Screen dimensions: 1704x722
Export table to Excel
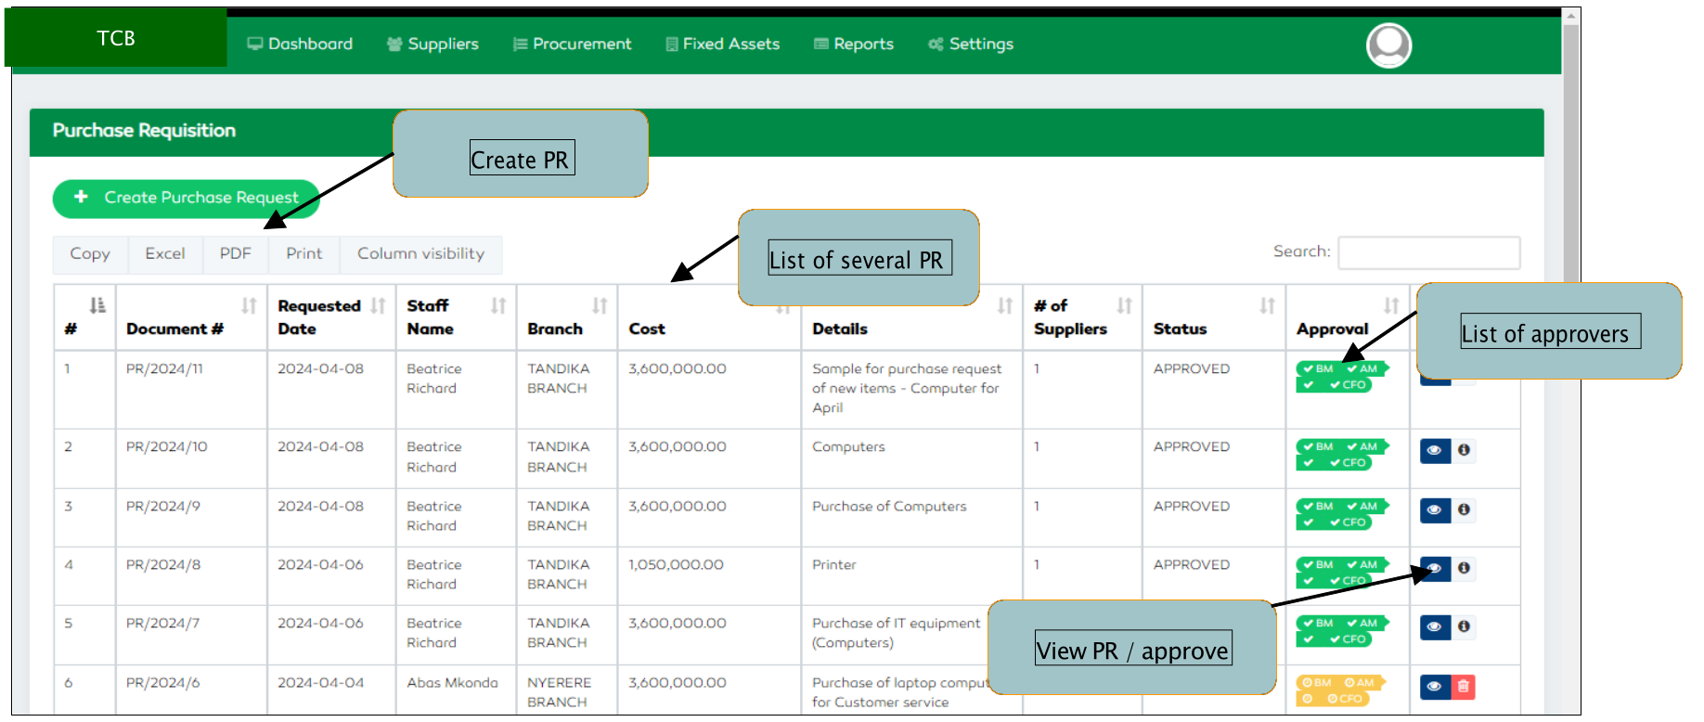pyautogui.click(x=165, y=253)
